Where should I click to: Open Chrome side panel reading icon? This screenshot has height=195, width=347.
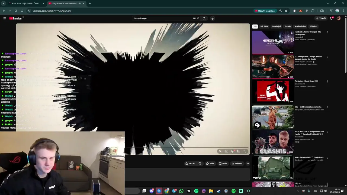pyautogui.click(x=322, y=11)
